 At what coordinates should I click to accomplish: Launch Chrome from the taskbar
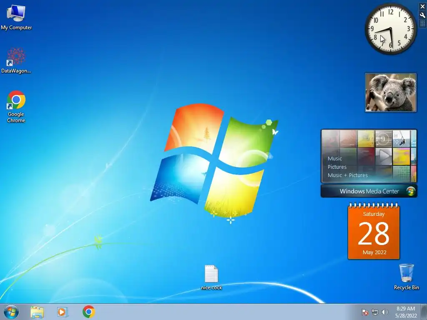pos(89,312)
